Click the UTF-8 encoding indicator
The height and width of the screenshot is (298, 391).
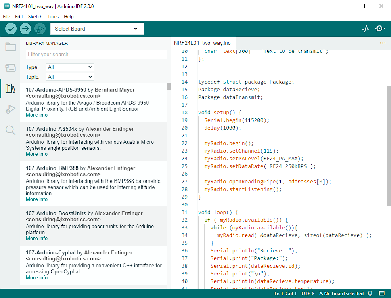(308, 294)
